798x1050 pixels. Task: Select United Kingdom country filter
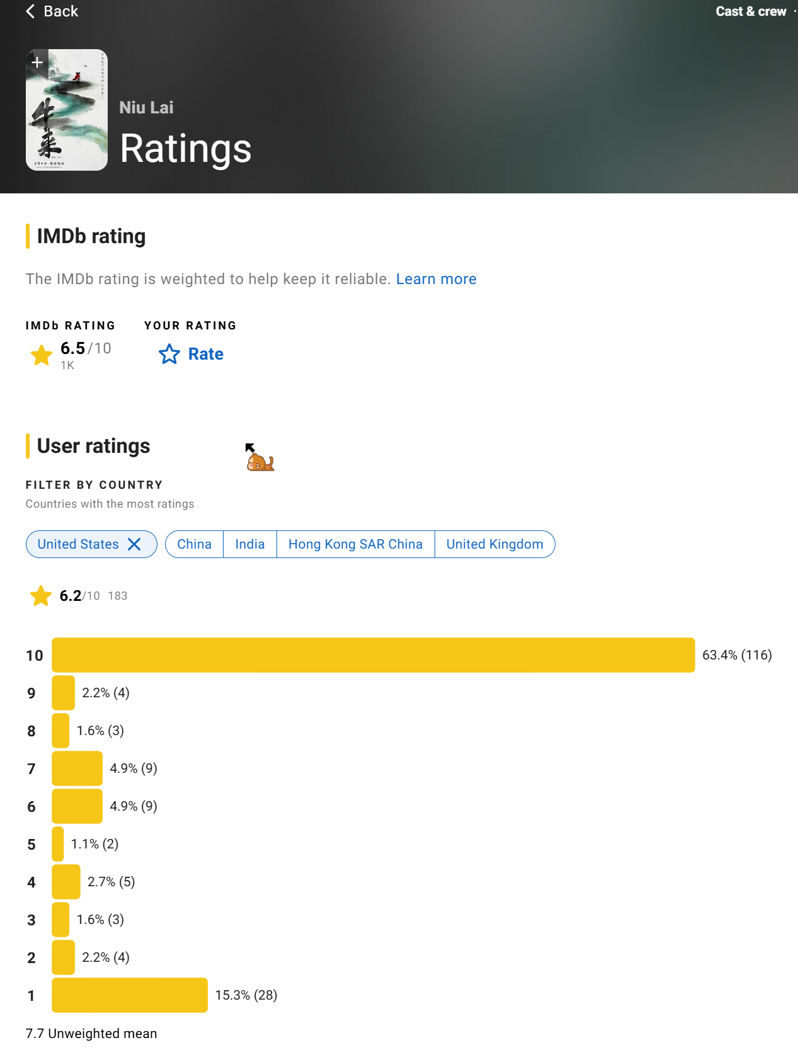click(495, 544)
